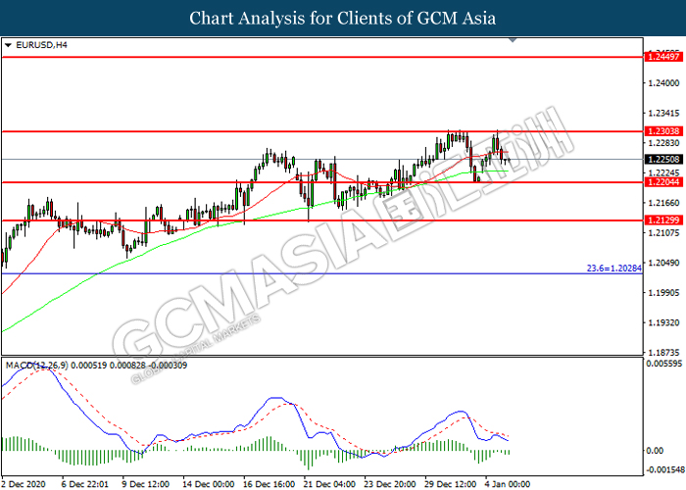
Task: Click the MACD 0.00 zero level label
Action: pos(657,452)
